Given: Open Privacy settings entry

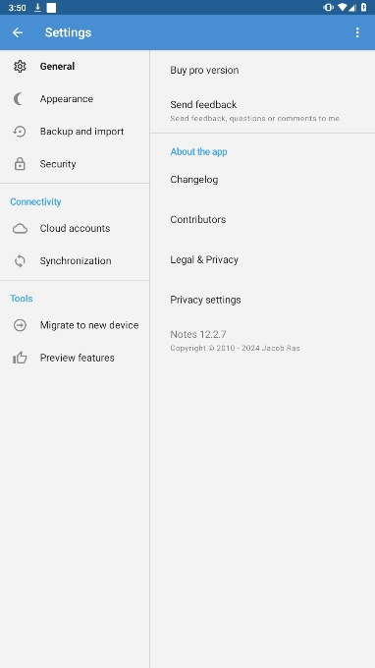Looking at the screenshot, I should [263, 300].
